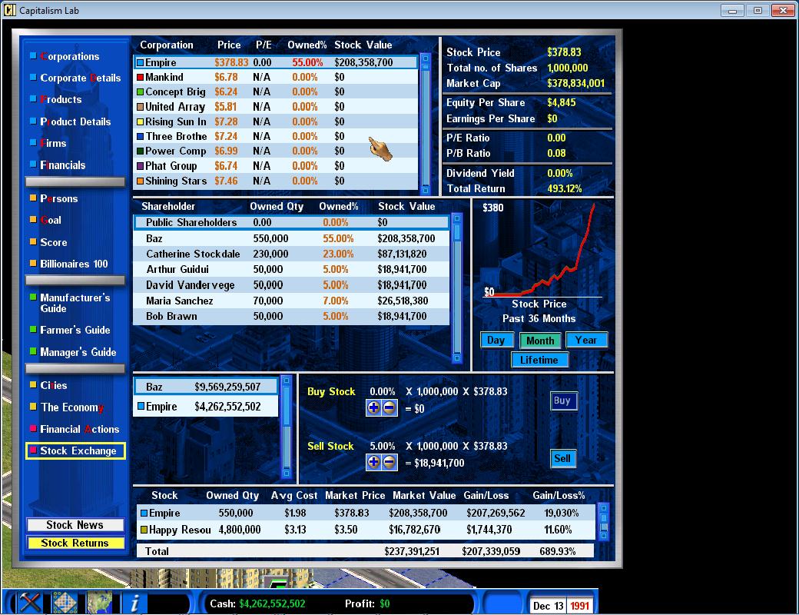Click plus icon under Sell Stock
Screen dimensions: 799x615
373,462
